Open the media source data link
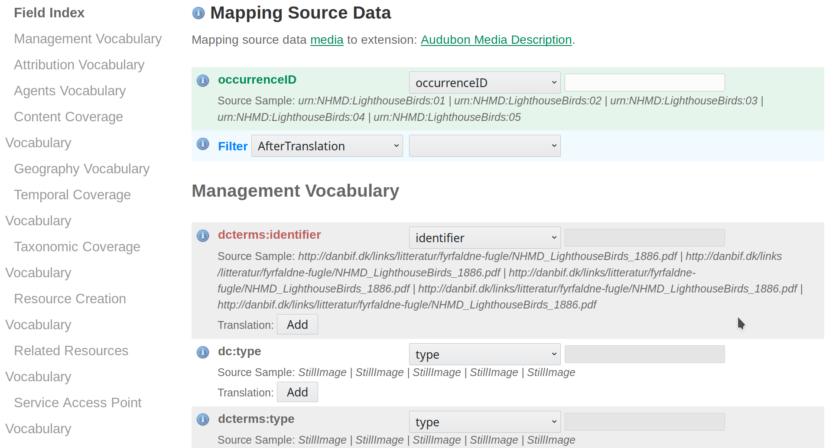 pyautogui.click(x=327, y=40)
